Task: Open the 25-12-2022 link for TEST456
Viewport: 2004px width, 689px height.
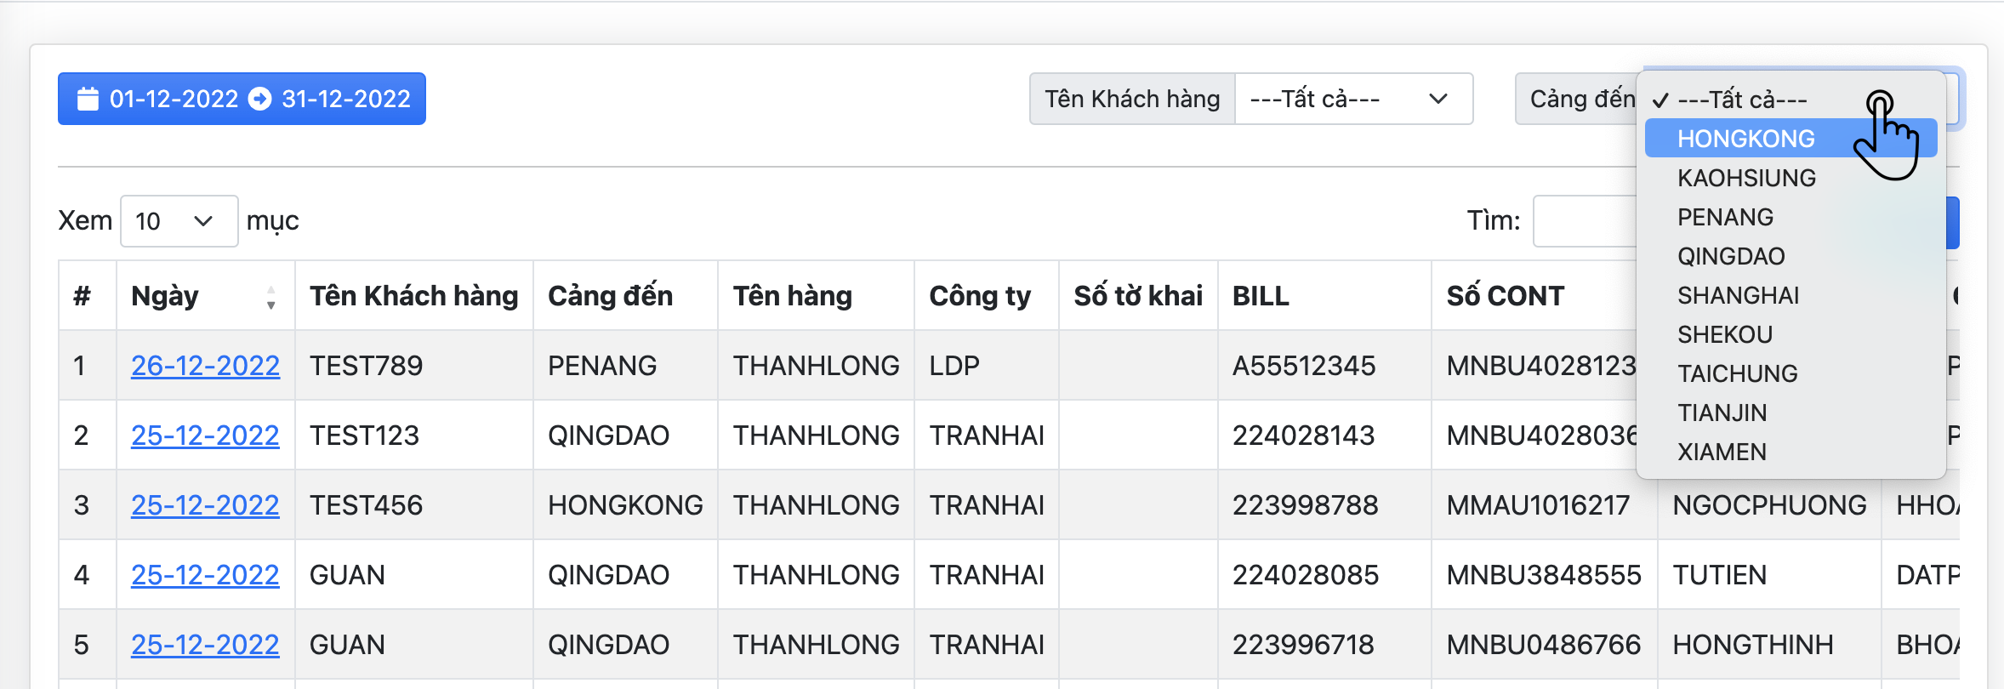Action: click(205, 505)
